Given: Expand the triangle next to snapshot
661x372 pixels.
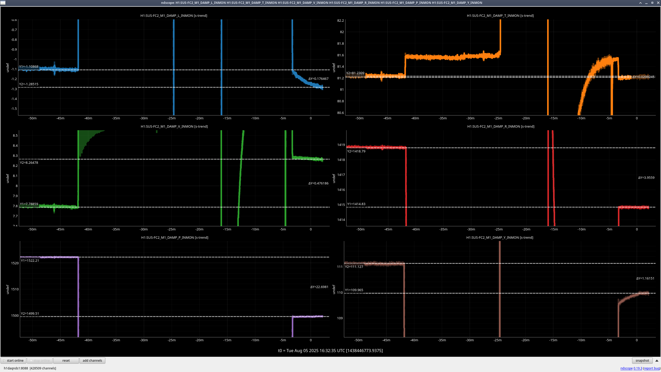Looking at the screenshot, I should 657,360.
